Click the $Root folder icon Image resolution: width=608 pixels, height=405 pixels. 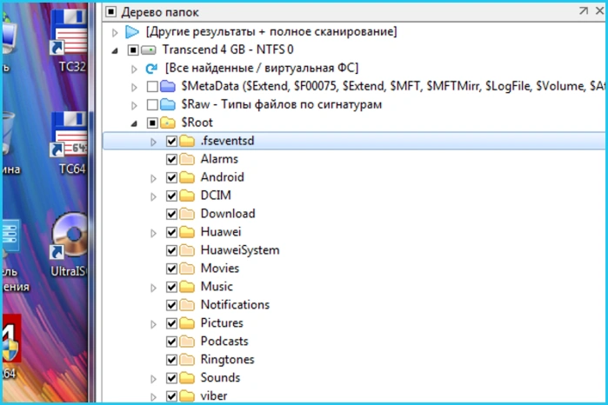168,123
